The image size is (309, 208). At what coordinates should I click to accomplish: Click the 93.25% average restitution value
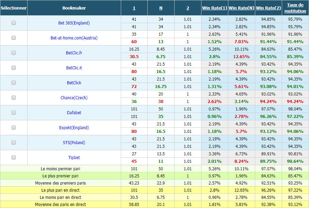295,183
